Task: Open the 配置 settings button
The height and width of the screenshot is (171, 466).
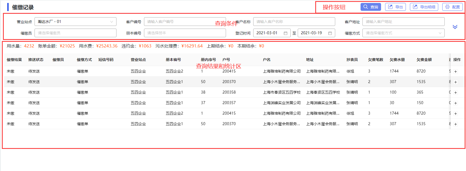Action: click(453, 7)
